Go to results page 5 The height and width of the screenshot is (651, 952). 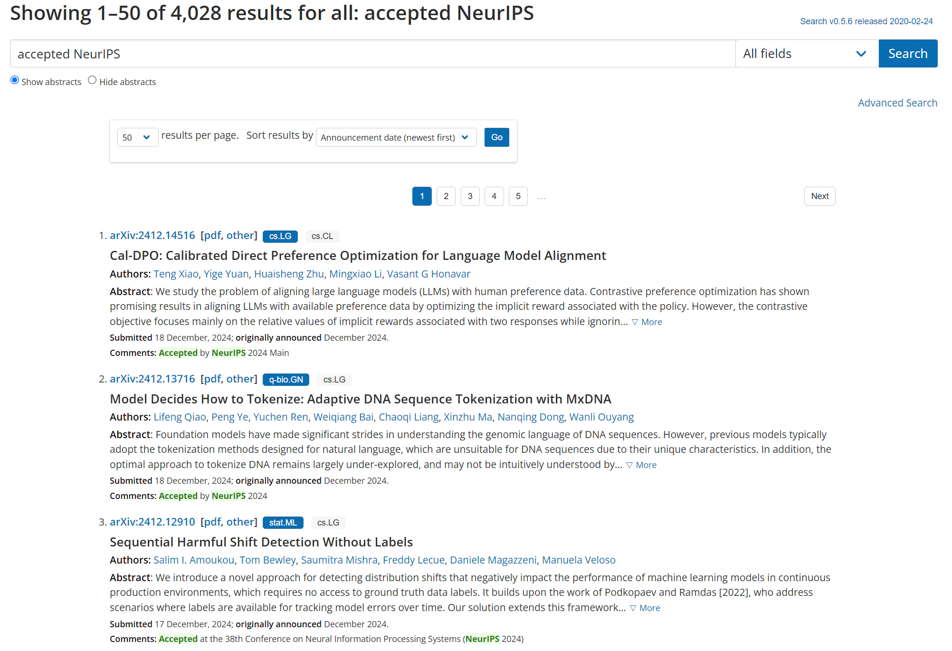pyautogui.click(x=518, y=196)
